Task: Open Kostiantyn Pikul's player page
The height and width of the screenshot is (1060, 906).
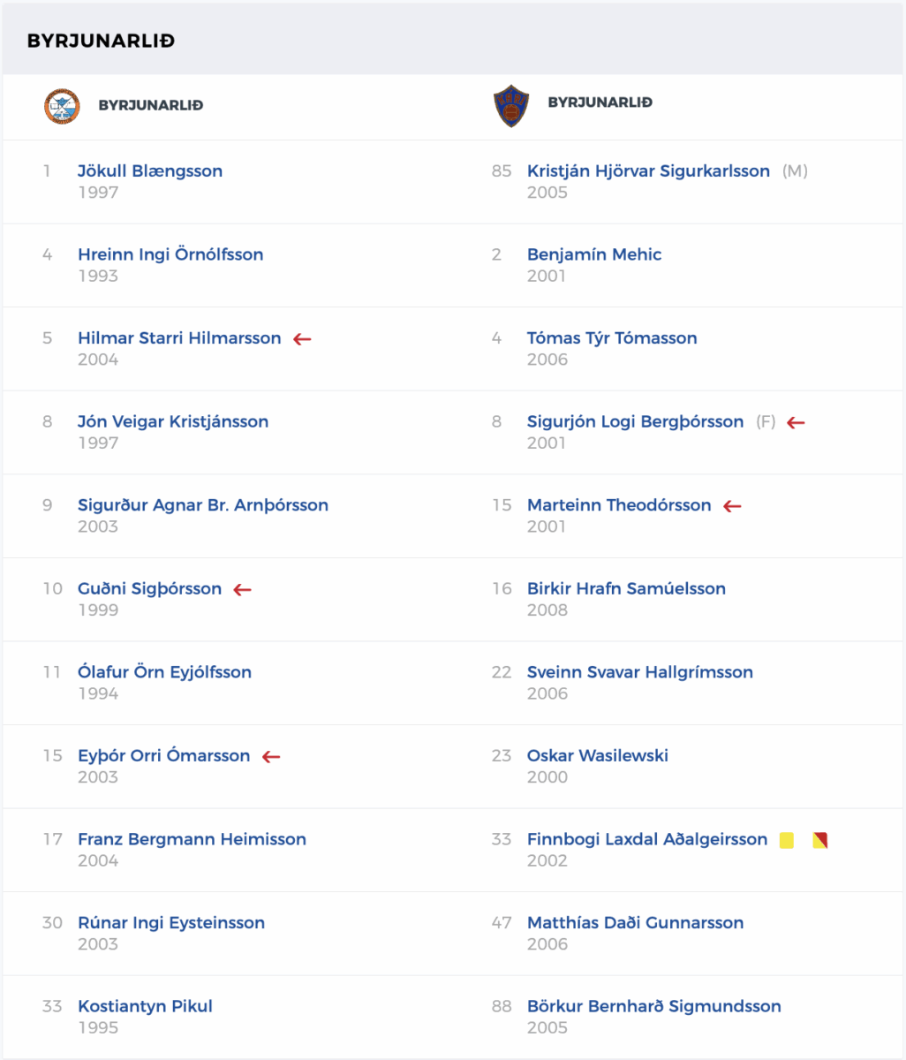Action: coord(145,1006)
